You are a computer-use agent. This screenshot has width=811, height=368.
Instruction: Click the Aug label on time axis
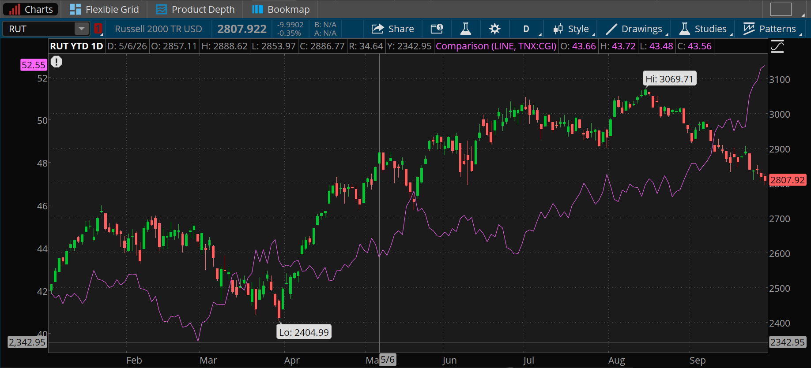pos(616,361)
